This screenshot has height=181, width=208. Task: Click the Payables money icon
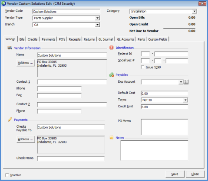pos(112,74)
